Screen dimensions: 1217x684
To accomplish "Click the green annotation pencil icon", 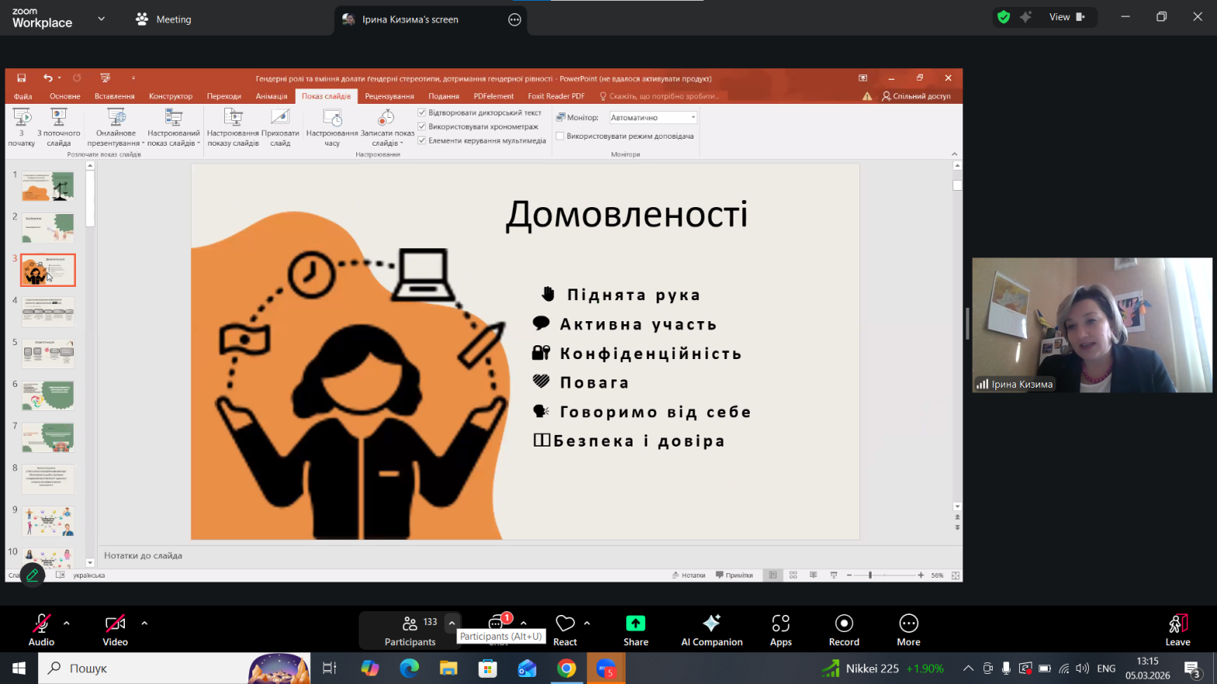I will click(x=32, y=575).
